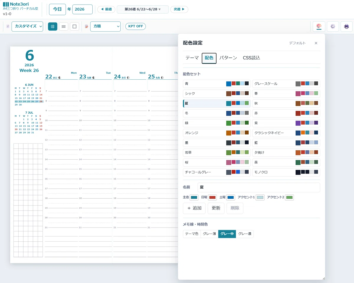Select グレー濃 for memo line color
Image resolution: width=354 pixels, height=283 pixels.
[245, 234]
